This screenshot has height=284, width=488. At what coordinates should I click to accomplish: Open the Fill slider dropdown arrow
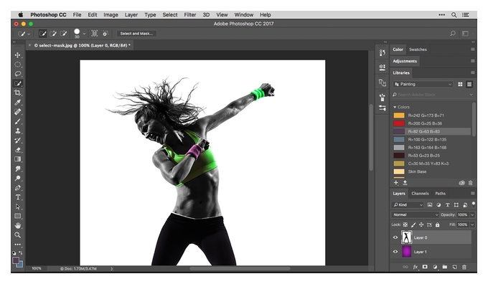click(472, 224)
